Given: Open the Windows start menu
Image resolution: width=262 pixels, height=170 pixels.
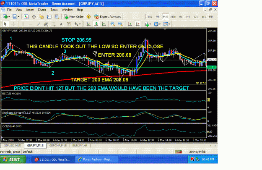Looking at the screenshot, I should [x=13, y=159].
